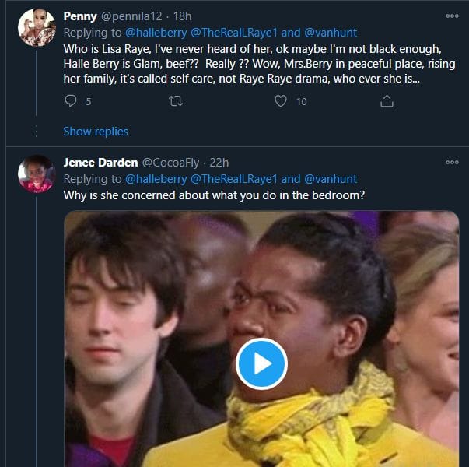
Task: Open @halleberry mention in Jenee's tweet
Action: click(x=153, y=178)
